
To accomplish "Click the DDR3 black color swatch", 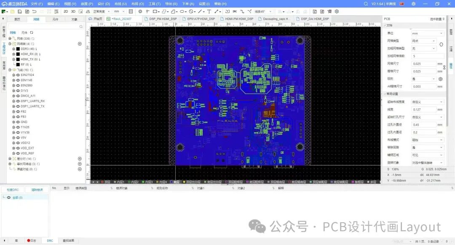I will click(18, 49).
